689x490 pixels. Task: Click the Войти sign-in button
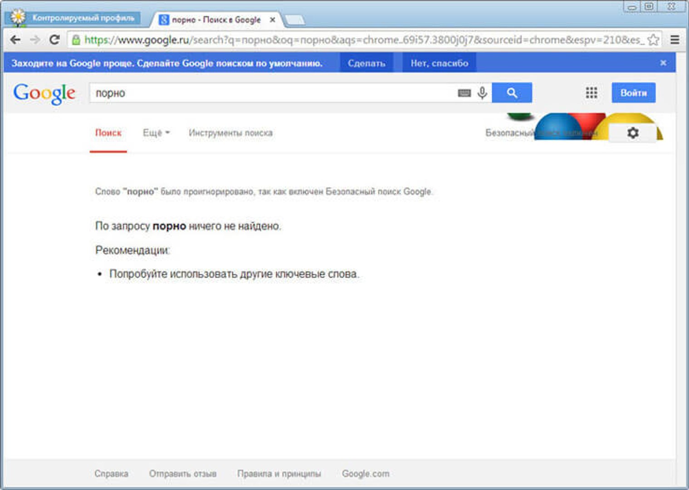coord(633,93)
